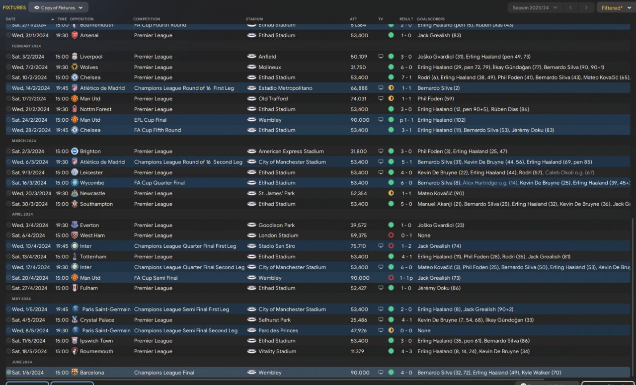This screenshot has height=385, width=636.
Task: Sort by the Date column header
Action: tap(11, 19)
